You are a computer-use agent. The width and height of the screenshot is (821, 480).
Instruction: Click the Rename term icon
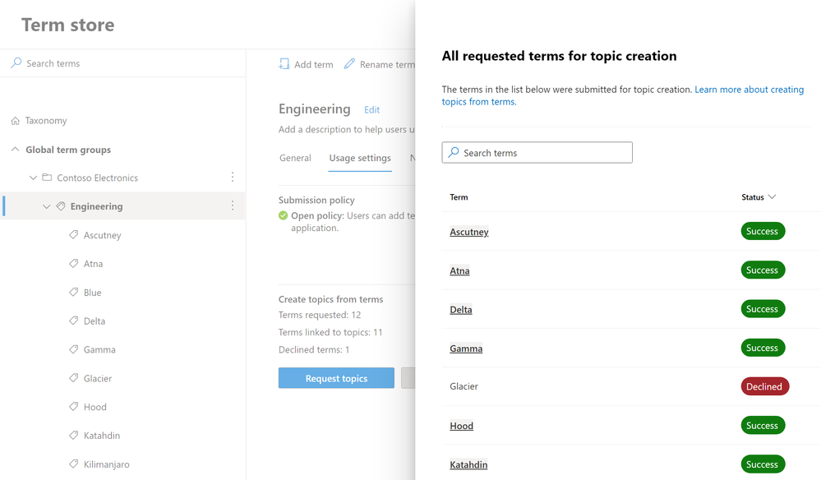coord(351,63)
